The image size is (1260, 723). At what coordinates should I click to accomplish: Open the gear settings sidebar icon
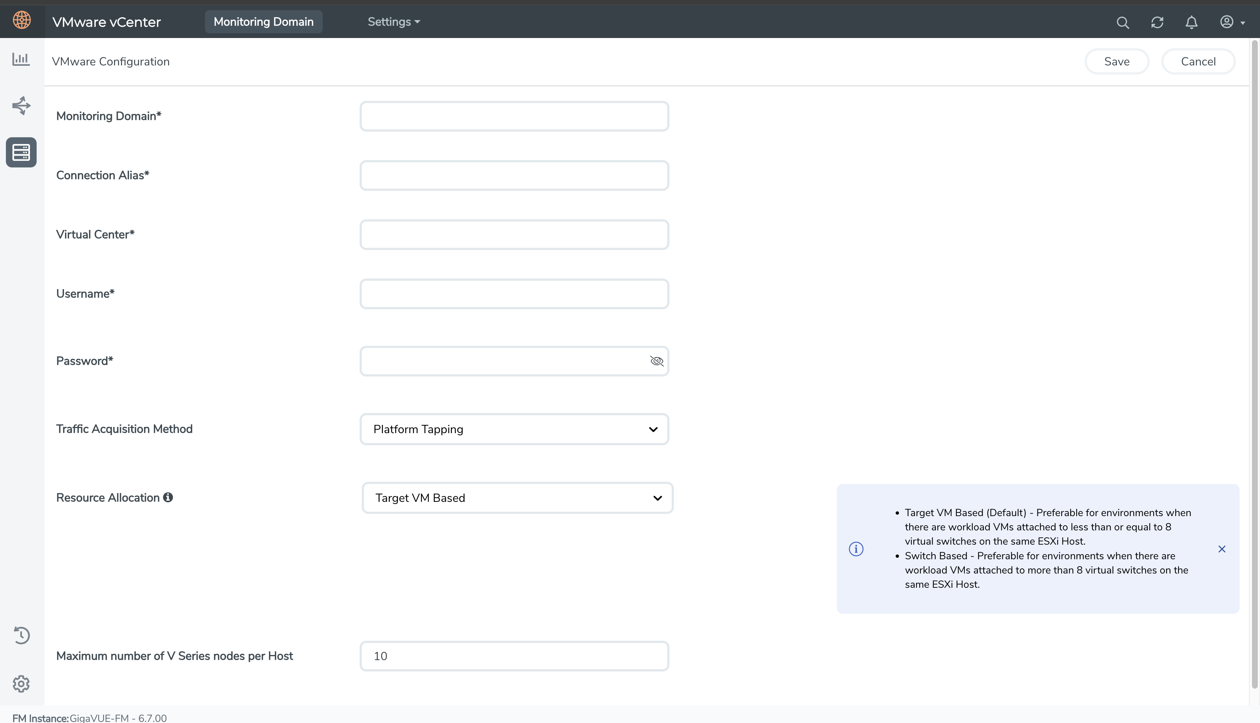(x=21, y=684)
